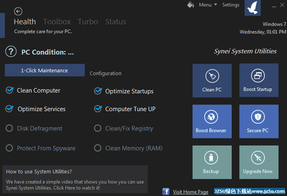
Task: Click the paint bucket theme icon
Action: (x=191, y=4)
